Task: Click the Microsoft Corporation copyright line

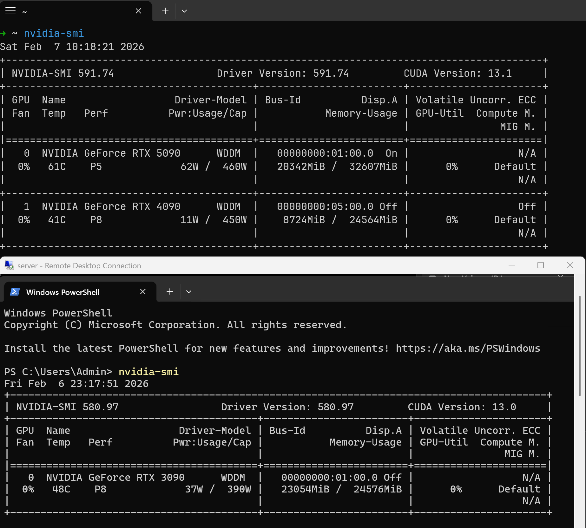Action: pos(175,325)
